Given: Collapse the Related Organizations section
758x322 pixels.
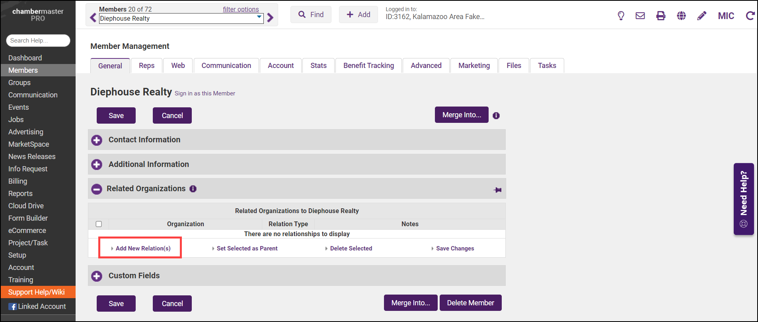Looking at the screenshot, I should point(97,189).
